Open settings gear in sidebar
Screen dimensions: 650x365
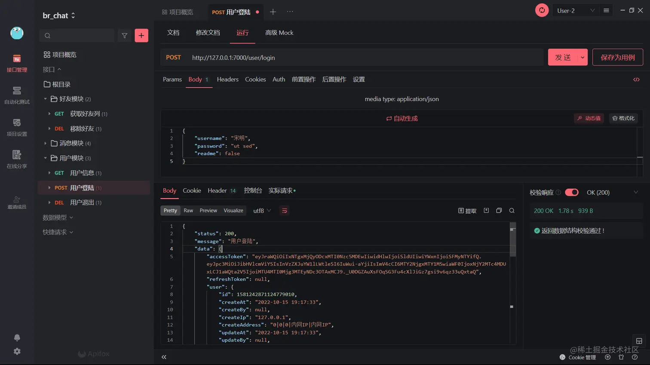pos(17,351)
